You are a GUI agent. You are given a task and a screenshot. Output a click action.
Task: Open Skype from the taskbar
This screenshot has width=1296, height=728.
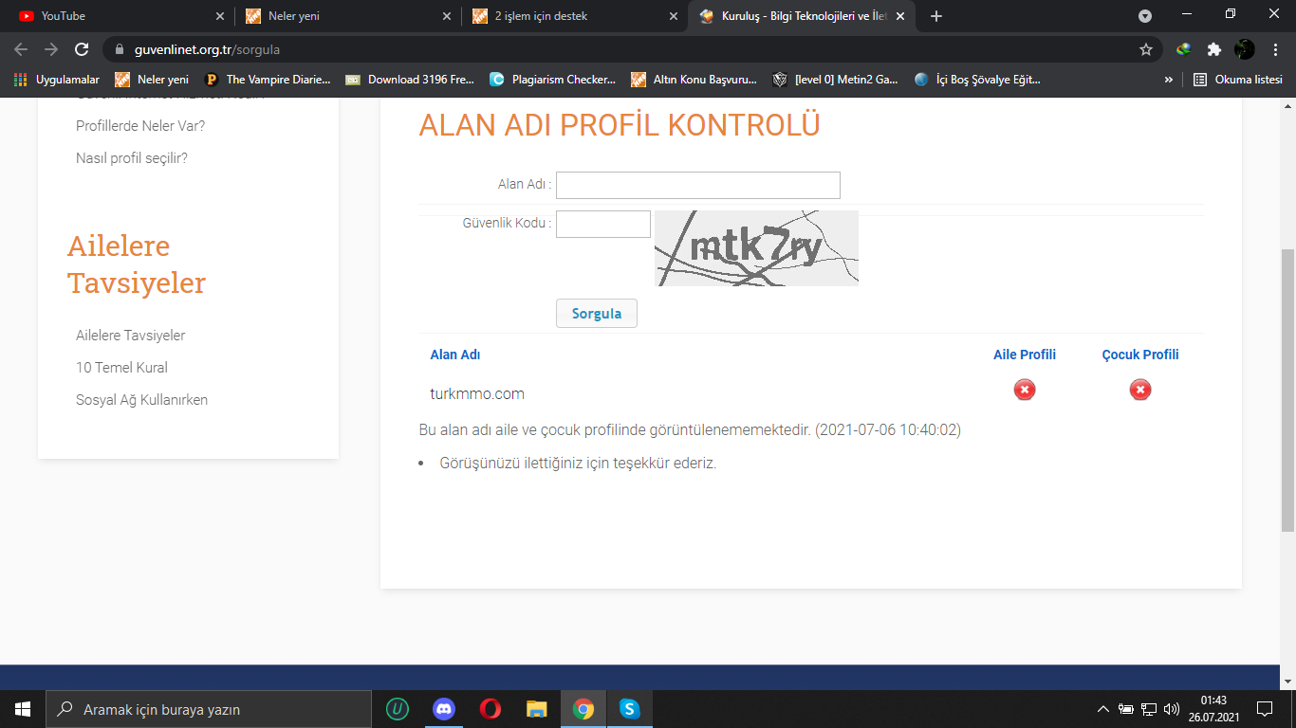[630, 709]
